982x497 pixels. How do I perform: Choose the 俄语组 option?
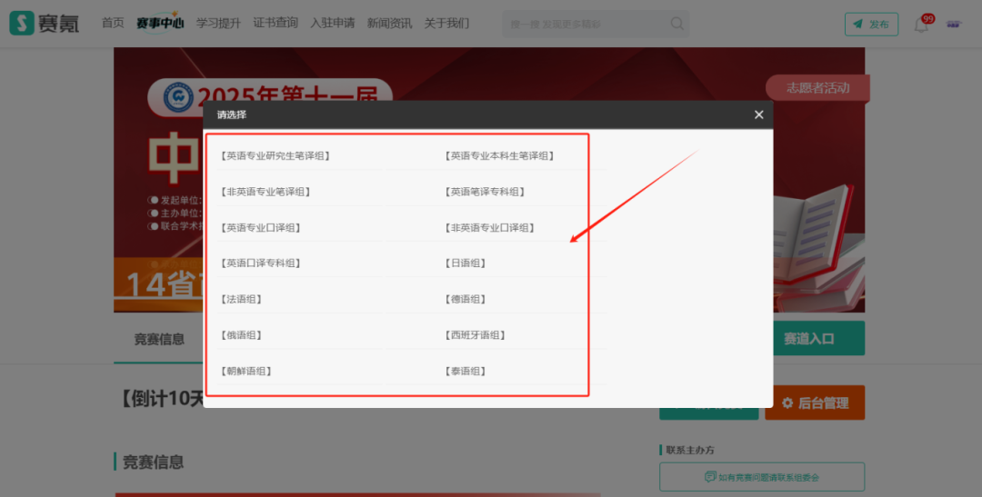coord(240,335)
